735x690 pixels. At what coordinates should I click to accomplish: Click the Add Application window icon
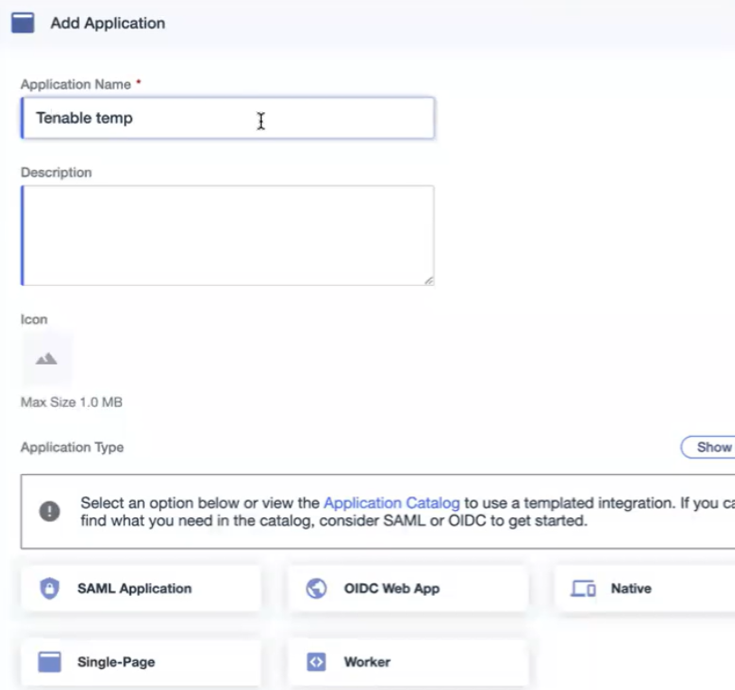(23, 23)
